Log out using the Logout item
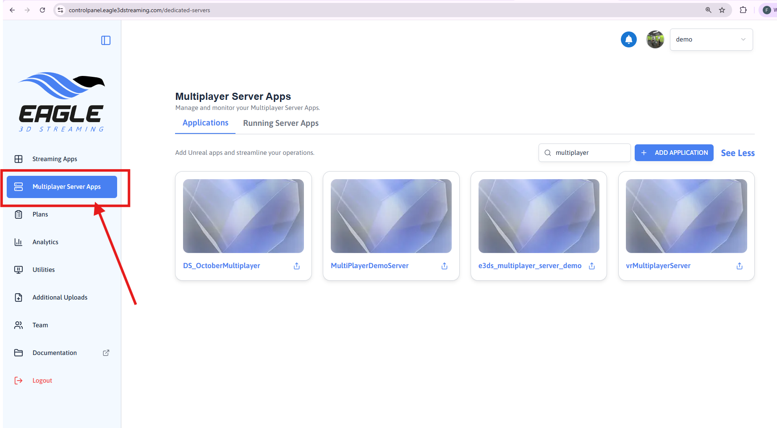Image resolution: width=777 pixels, height=428 pixels. coord(42,381)
